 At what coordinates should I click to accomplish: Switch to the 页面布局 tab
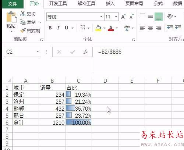tap(134, 3)
